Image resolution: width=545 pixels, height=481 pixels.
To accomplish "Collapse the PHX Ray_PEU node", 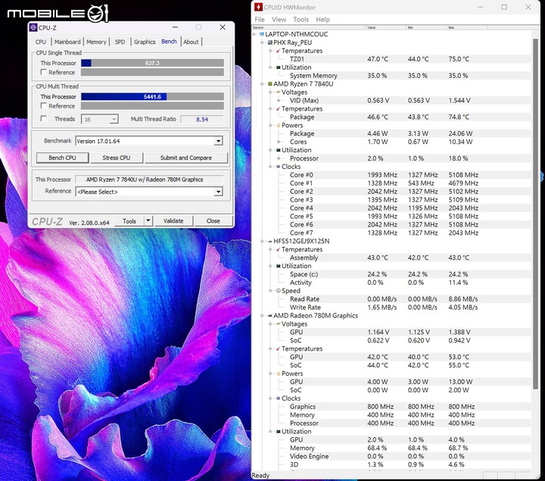I will (263, 42).
